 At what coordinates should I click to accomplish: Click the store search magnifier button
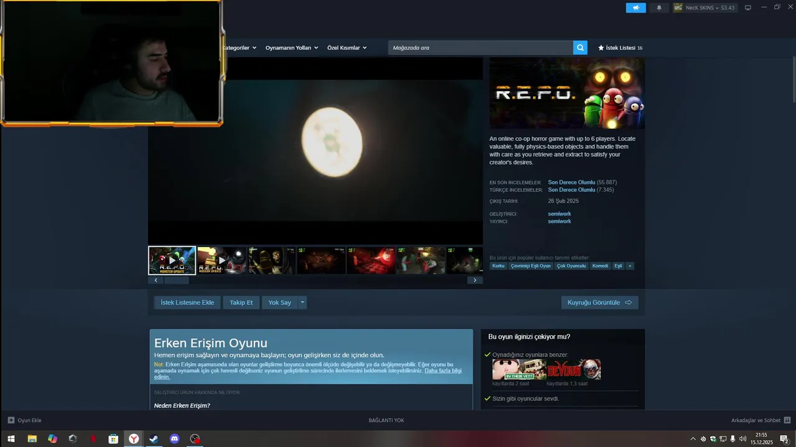pyautogui.click(x=580, y=47)
